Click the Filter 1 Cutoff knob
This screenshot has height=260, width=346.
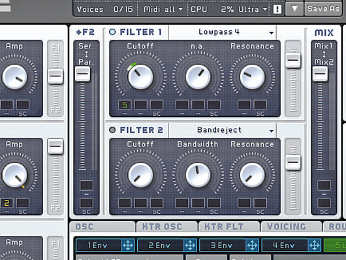pyautogui.click(x=140, y=76)
